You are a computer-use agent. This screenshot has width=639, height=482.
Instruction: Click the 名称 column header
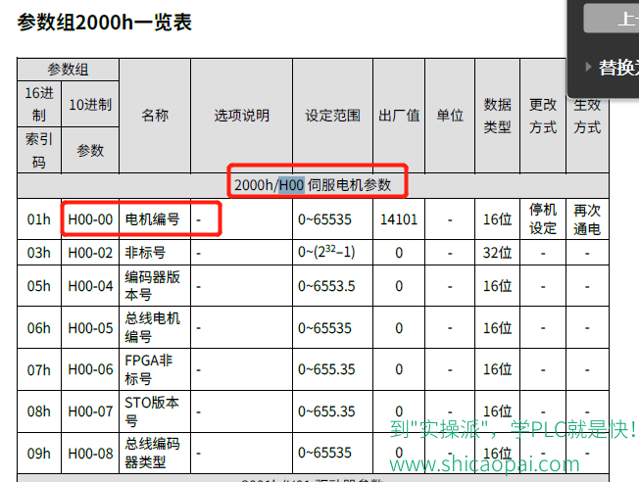[155, 116]
